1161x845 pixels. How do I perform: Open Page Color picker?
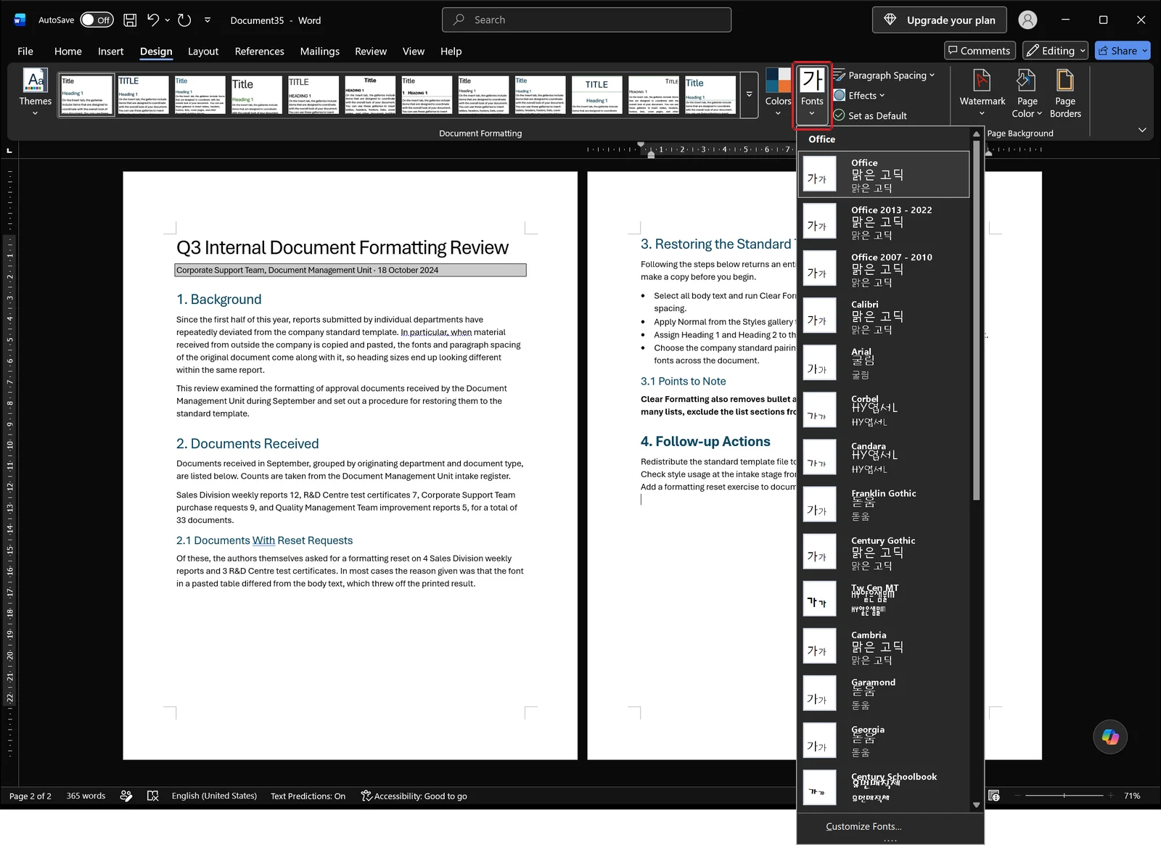point(1027,92)
